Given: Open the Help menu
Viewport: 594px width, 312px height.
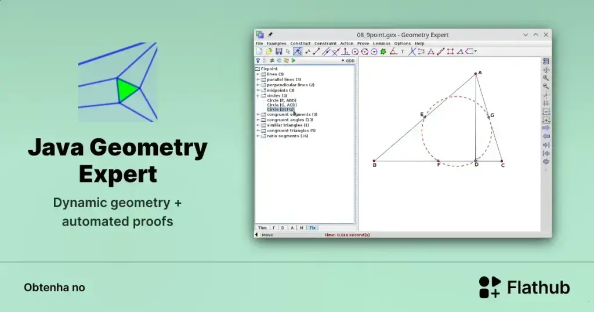Looking at the screenshot, I should pos(419,43).
